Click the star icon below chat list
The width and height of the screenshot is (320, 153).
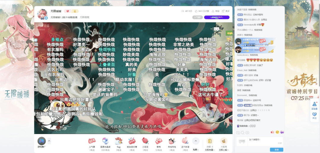click(x=242, y=133)
